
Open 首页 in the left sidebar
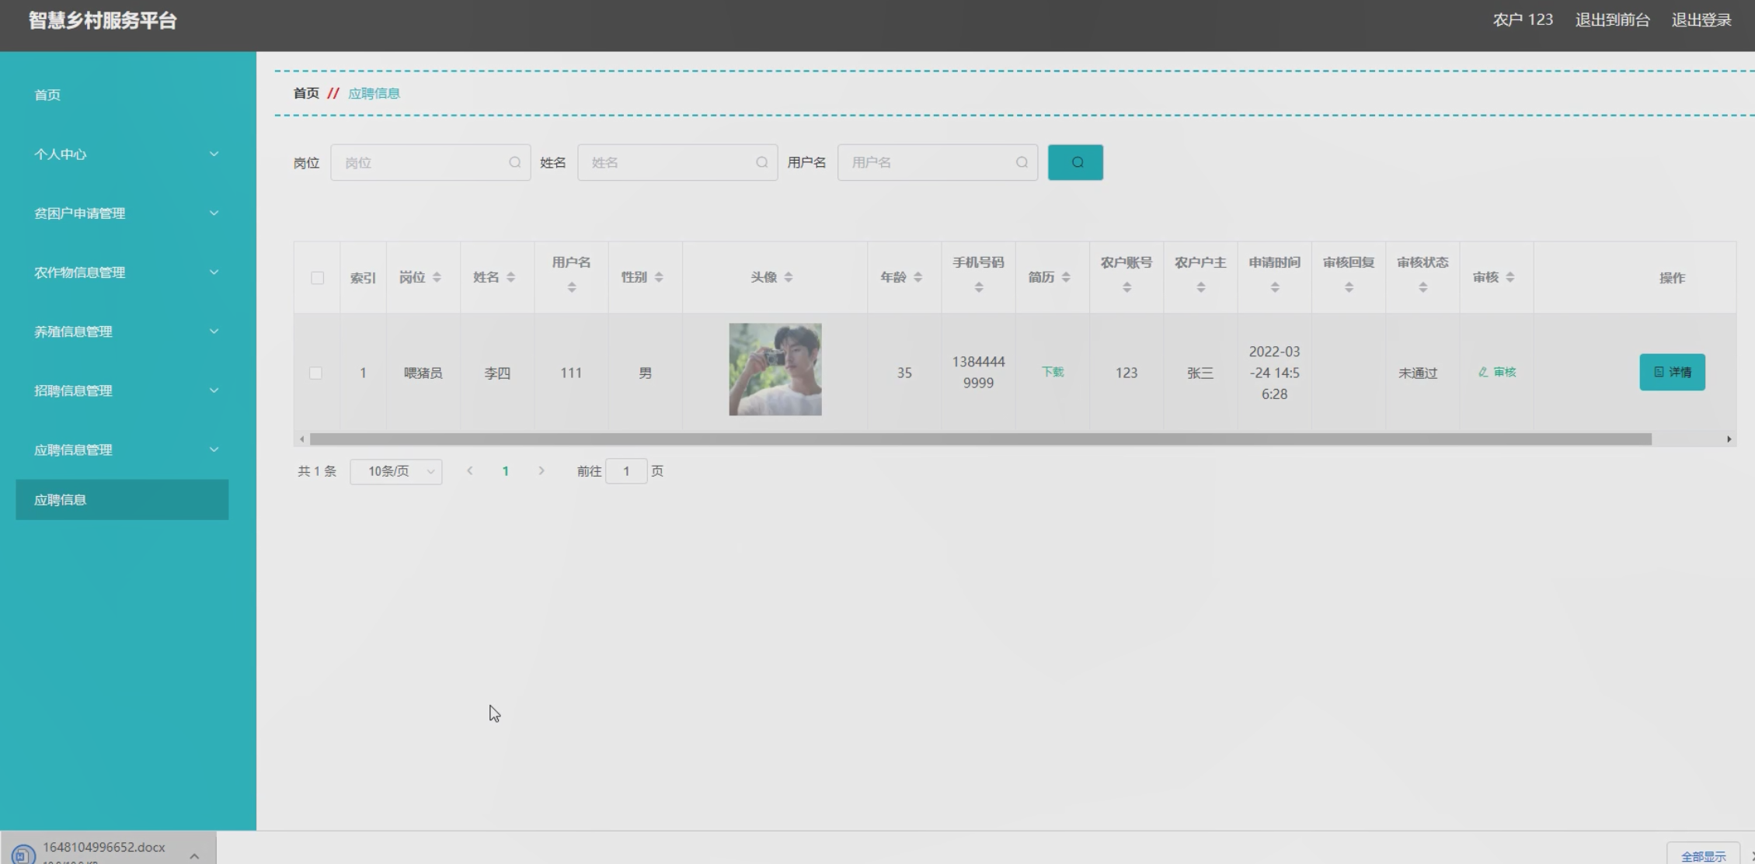click(47, 95)
